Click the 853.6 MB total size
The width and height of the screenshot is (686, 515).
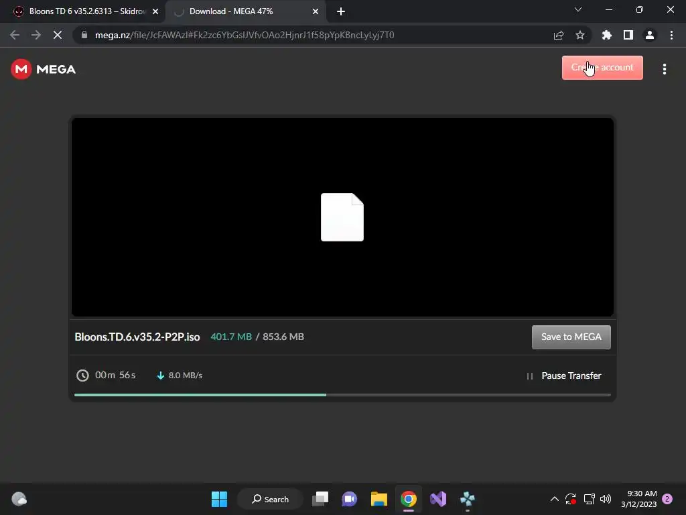tap(283, 337)
